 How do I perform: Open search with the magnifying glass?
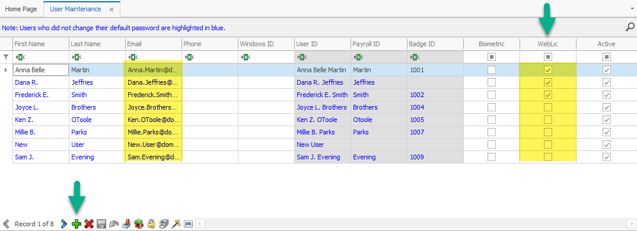(x=630, y=27)
